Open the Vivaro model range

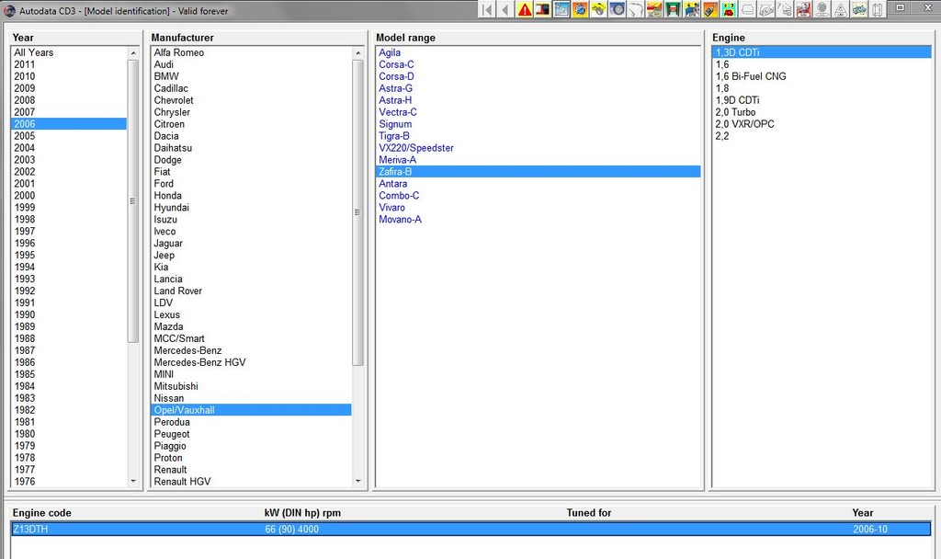pos(391,207)
